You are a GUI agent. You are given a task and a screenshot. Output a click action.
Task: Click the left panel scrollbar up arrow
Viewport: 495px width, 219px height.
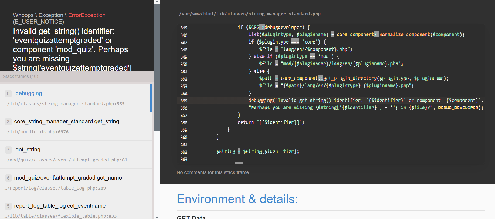point(157,2)
